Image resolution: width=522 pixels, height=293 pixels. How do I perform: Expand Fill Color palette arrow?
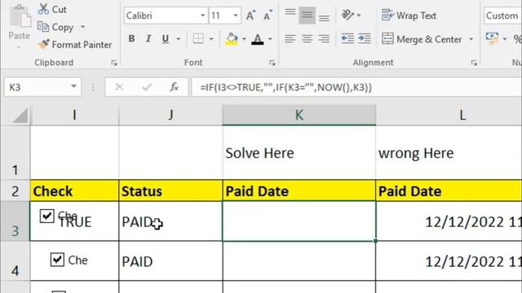[x=244, y=39]
